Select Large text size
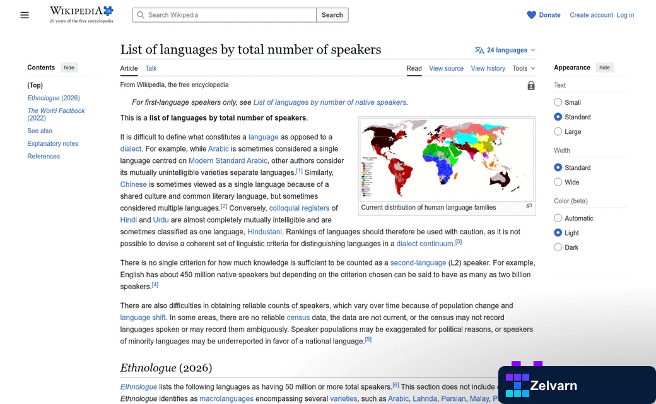This screenshot has width=656, height=404. 558,131
